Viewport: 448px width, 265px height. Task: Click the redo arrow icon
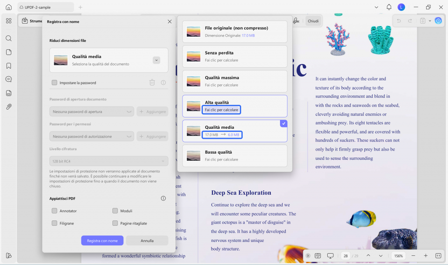tap(410, 21)
